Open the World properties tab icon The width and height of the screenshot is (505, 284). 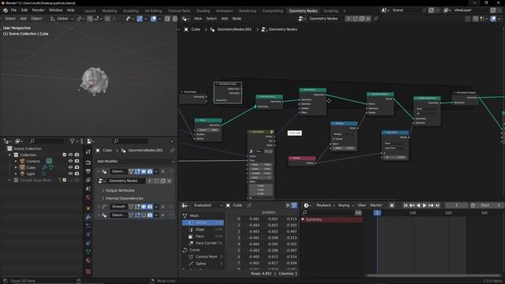coord(88,198)
